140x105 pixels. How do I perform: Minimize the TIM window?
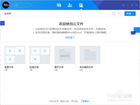click(128, 5)
